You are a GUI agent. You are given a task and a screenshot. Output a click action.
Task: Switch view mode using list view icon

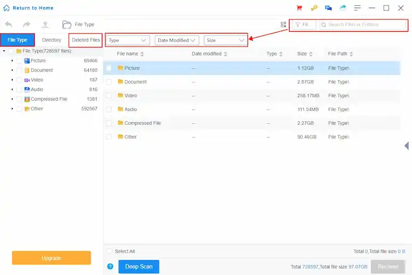tap(284, 25)
